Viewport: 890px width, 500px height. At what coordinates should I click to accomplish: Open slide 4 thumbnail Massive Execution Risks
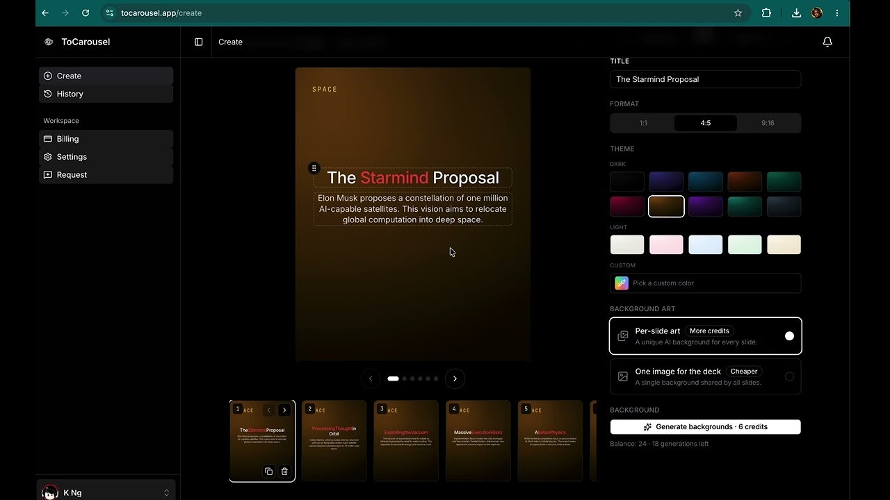(478, 440)
